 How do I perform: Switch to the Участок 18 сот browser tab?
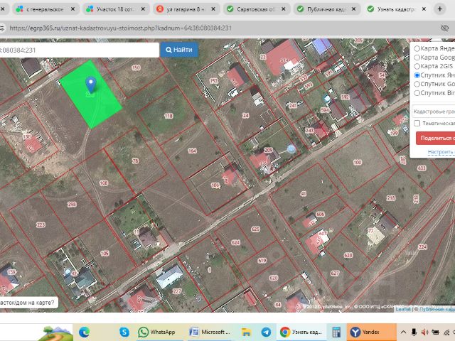[x=115, y=9]
